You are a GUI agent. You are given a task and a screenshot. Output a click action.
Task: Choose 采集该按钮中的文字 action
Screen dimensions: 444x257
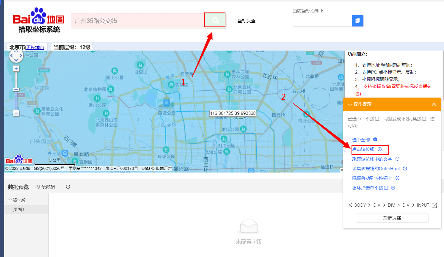coord(372,159)
